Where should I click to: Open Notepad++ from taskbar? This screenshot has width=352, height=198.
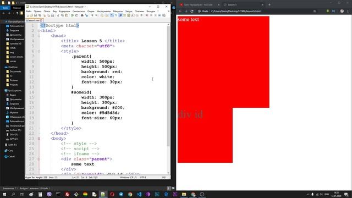(x=103, y=194)
